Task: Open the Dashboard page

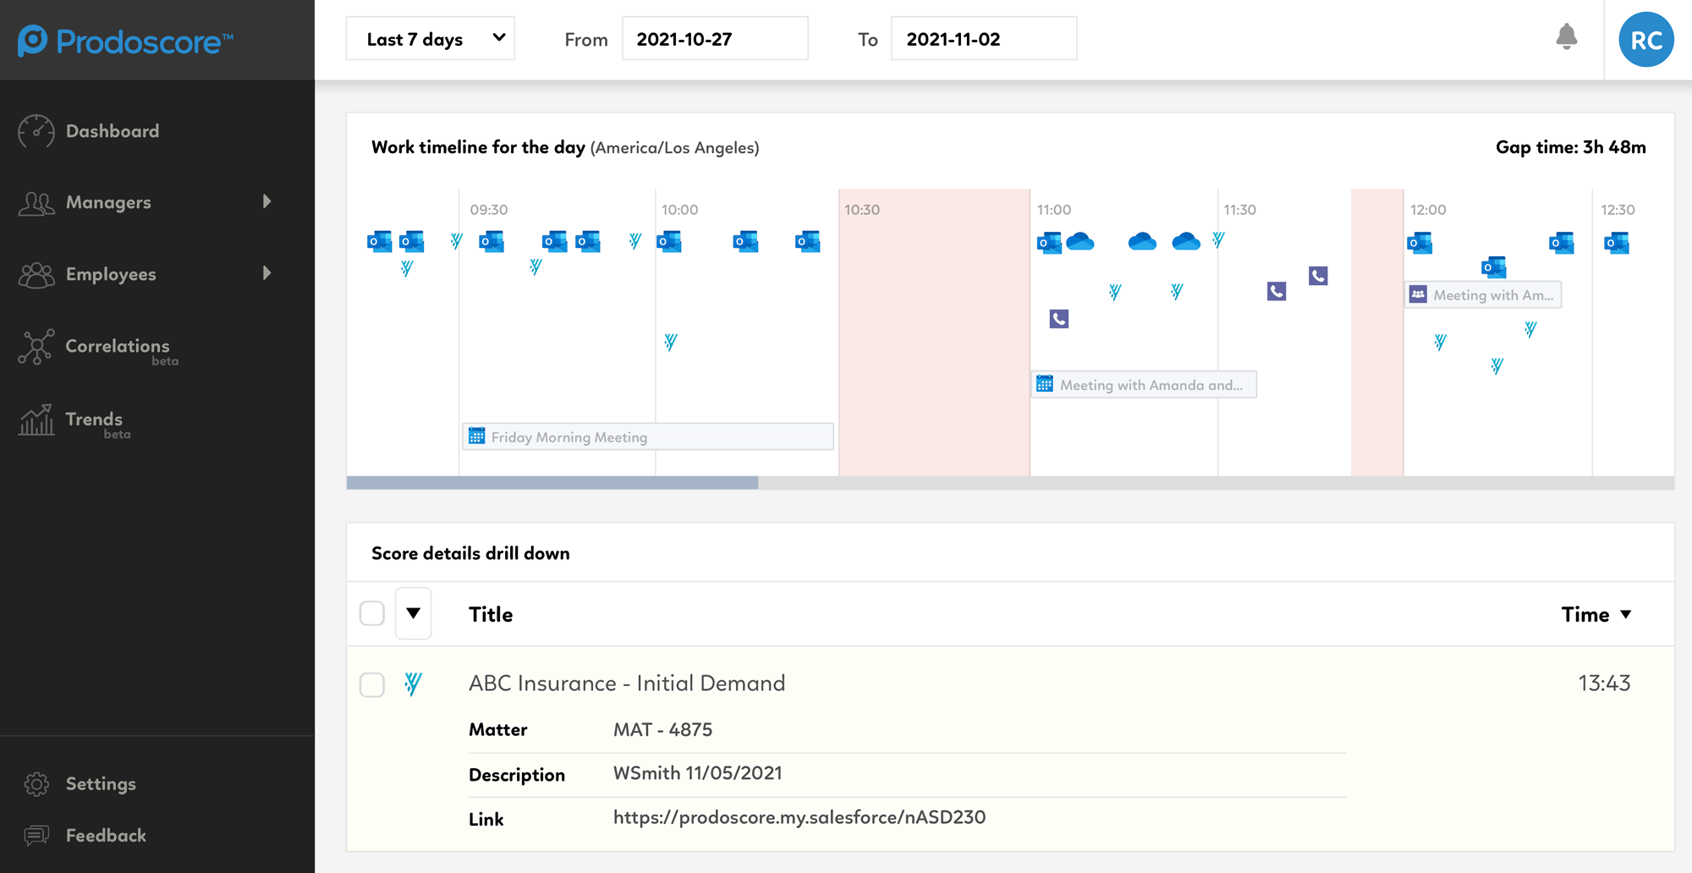Action: tap(113, 131)
